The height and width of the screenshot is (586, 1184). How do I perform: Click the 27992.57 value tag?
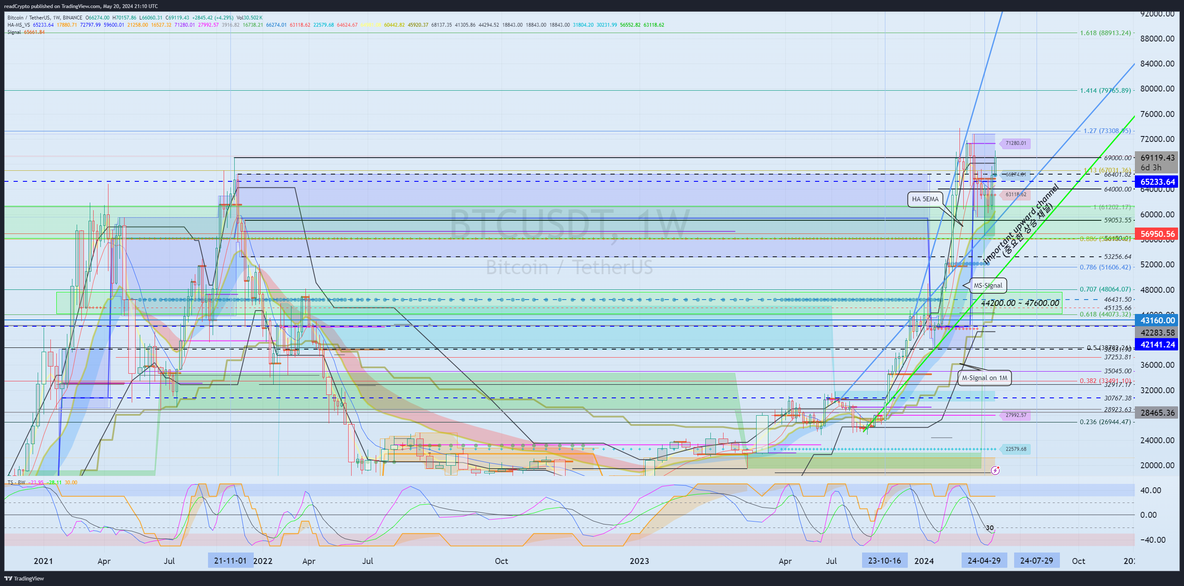(1015, 415)
